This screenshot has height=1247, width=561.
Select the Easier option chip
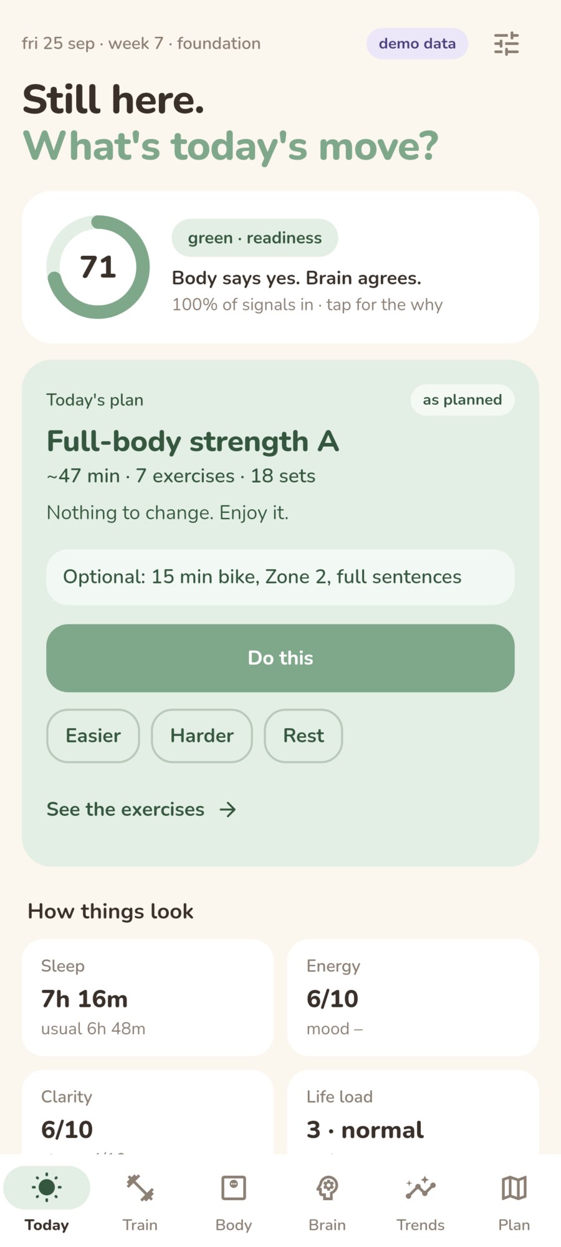(93, 735)
